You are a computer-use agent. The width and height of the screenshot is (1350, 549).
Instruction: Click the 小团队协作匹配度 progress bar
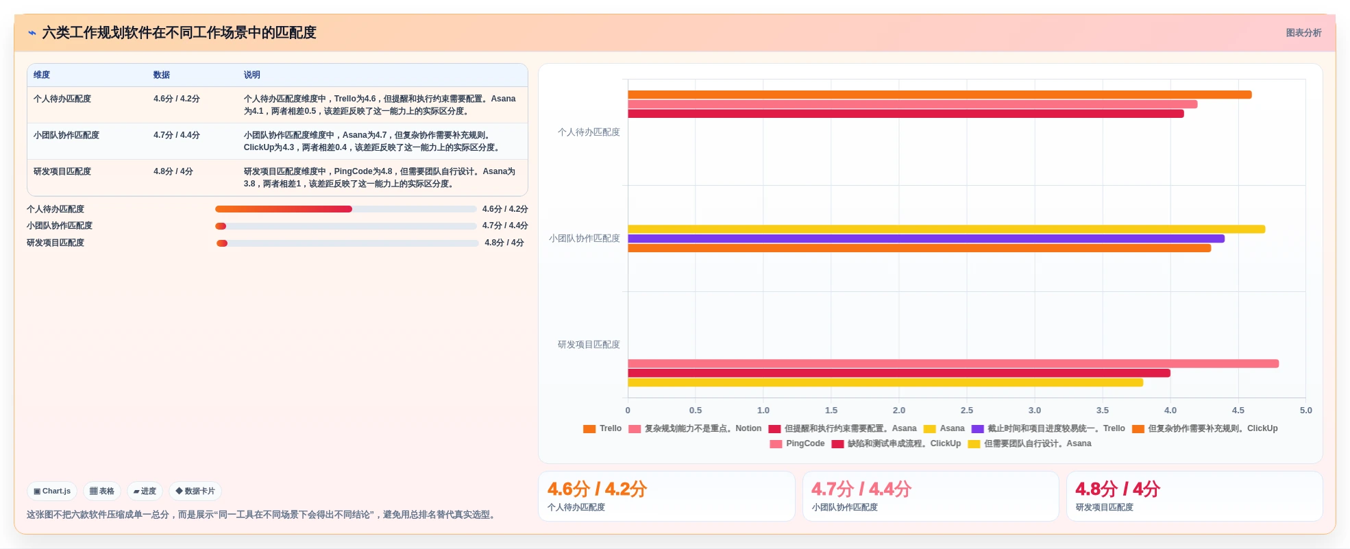(346, 226)
